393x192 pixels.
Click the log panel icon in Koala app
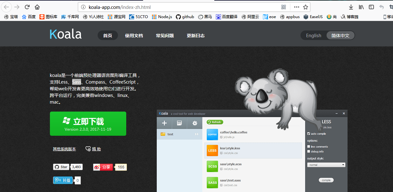(180, 123)
